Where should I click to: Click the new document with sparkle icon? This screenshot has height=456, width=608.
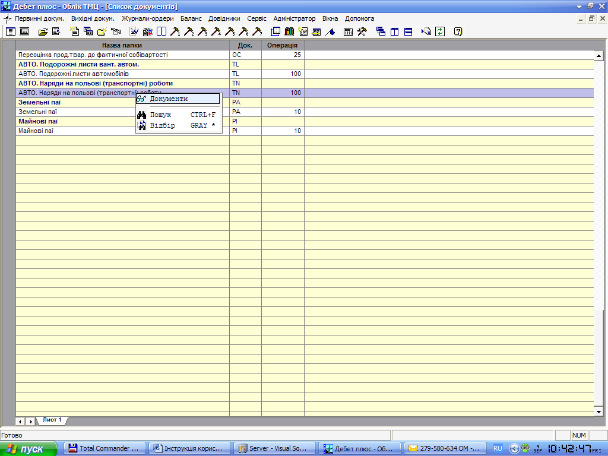74,32
